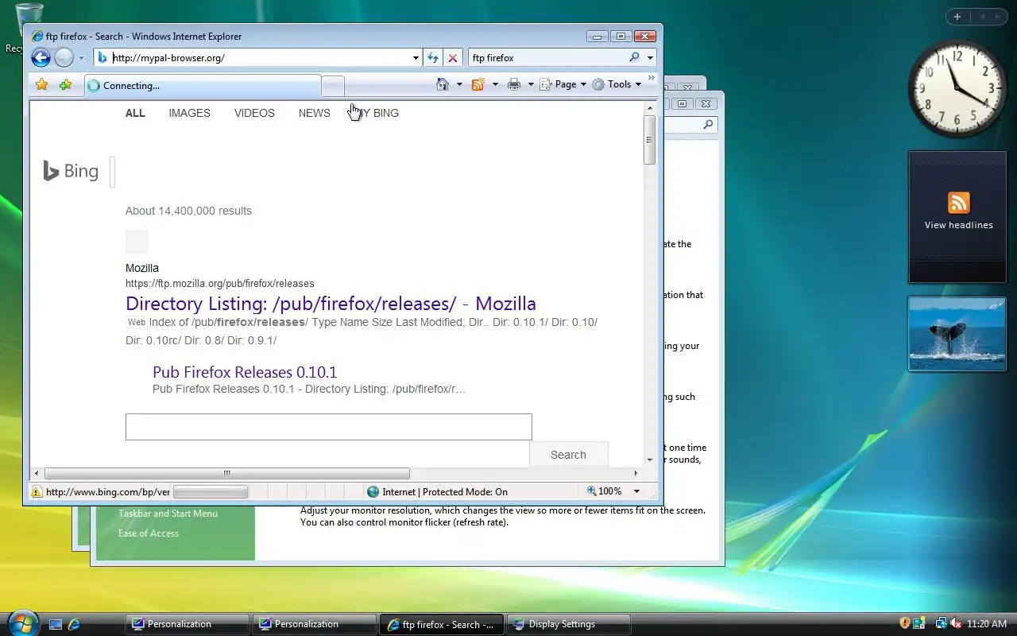Image resolution: width=1017 pixels, height=636 pixels.
Task: Click the network connection tray icon
Action: click(x=942, y=623)
